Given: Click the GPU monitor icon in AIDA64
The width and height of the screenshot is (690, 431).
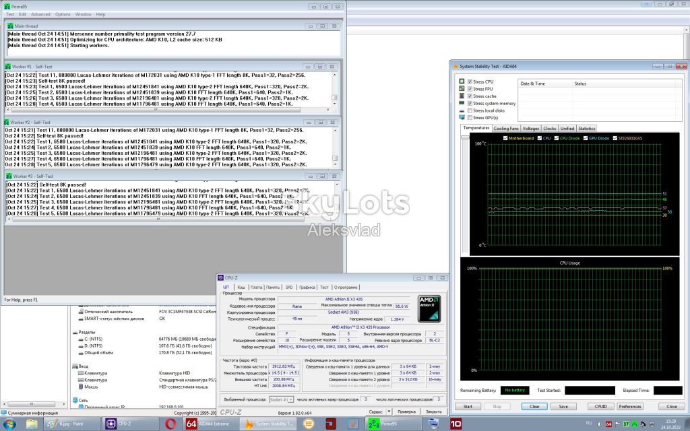Looking at the screenshot, I should point(462,117).
